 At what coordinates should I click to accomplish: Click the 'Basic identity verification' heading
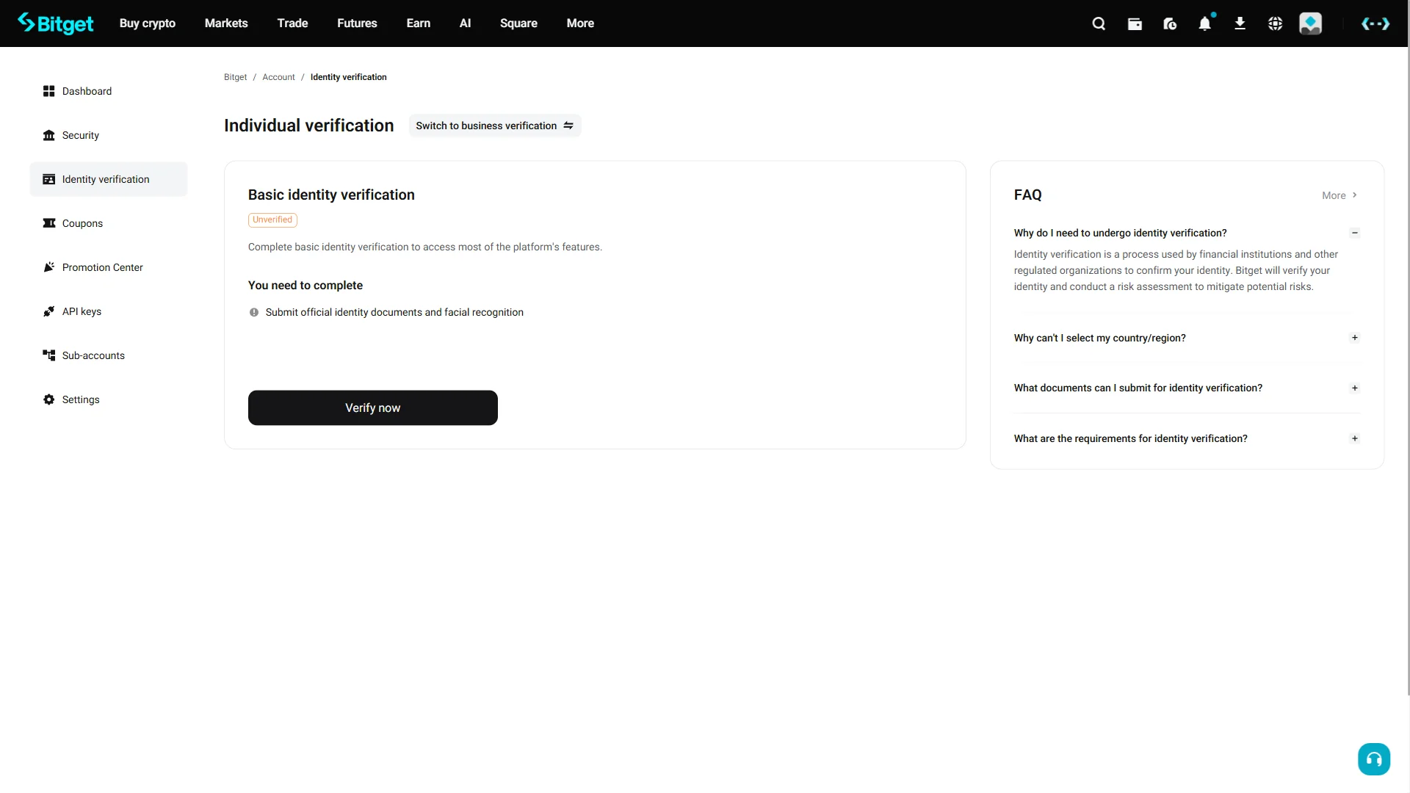point(331,195)
